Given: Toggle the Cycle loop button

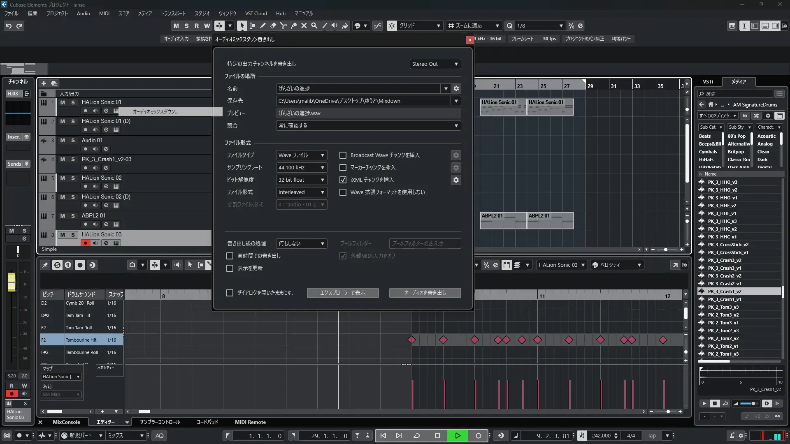Looking at the screenshot, I should tap(416, 436).
